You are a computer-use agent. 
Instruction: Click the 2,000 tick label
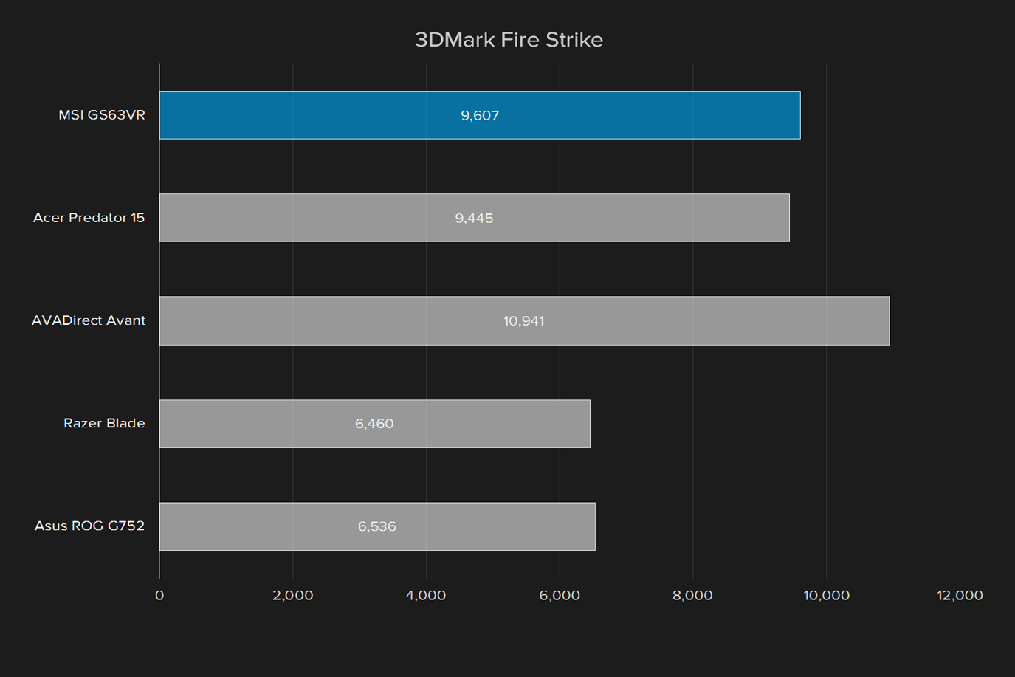(293, 595)
